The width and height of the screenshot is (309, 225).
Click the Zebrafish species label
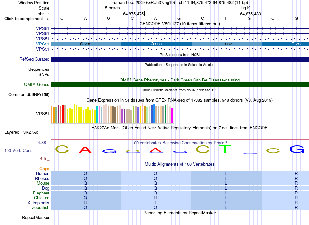pyautogui.click(x=41, y=208)
